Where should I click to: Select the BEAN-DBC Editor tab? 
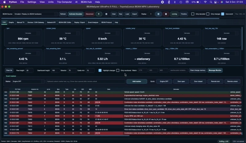tap(65, 22)
